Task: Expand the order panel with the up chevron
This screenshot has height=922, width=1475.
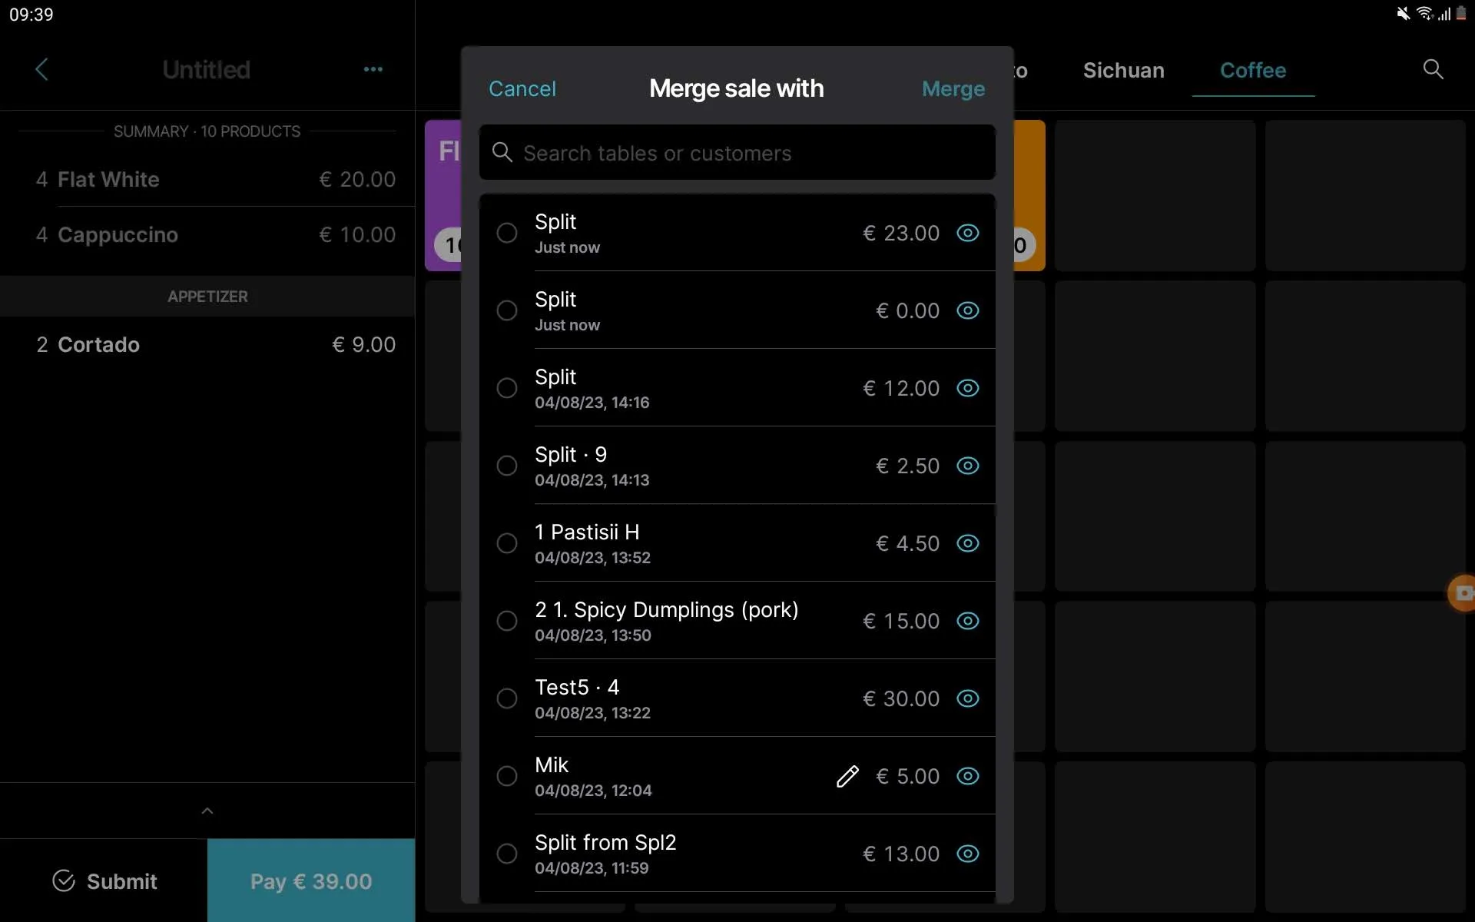Action: (x=207, y=811)
